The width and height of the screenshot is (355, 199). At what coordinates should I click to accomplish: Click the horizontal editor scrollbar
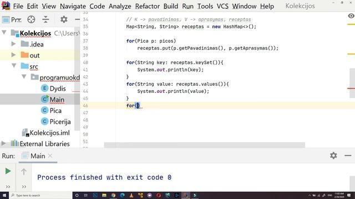[x=205, y=145]
